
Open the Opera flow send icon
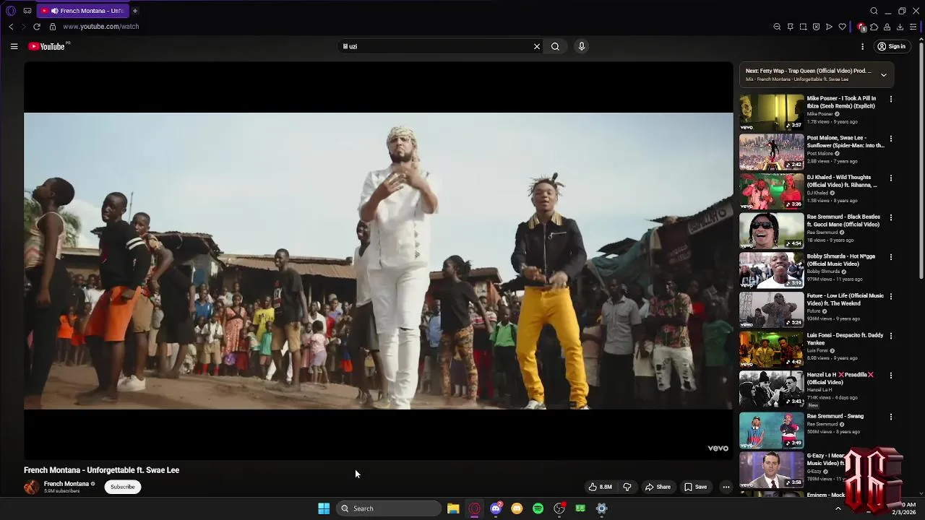pyautogui.click(x=829, y=27)
